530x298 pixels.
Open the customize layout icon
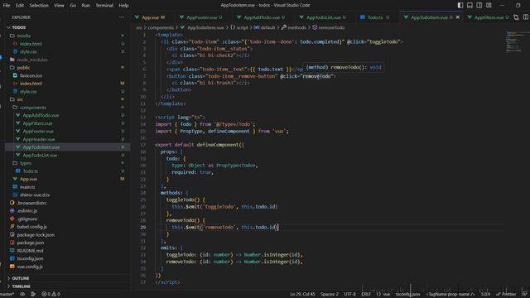[489, 5]
